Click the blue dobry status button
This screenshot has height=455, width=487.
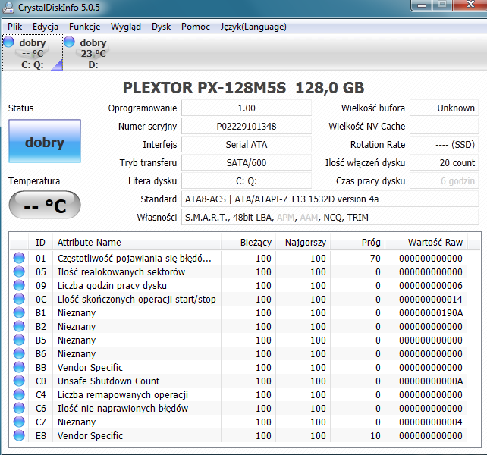[x=45, y=141]
